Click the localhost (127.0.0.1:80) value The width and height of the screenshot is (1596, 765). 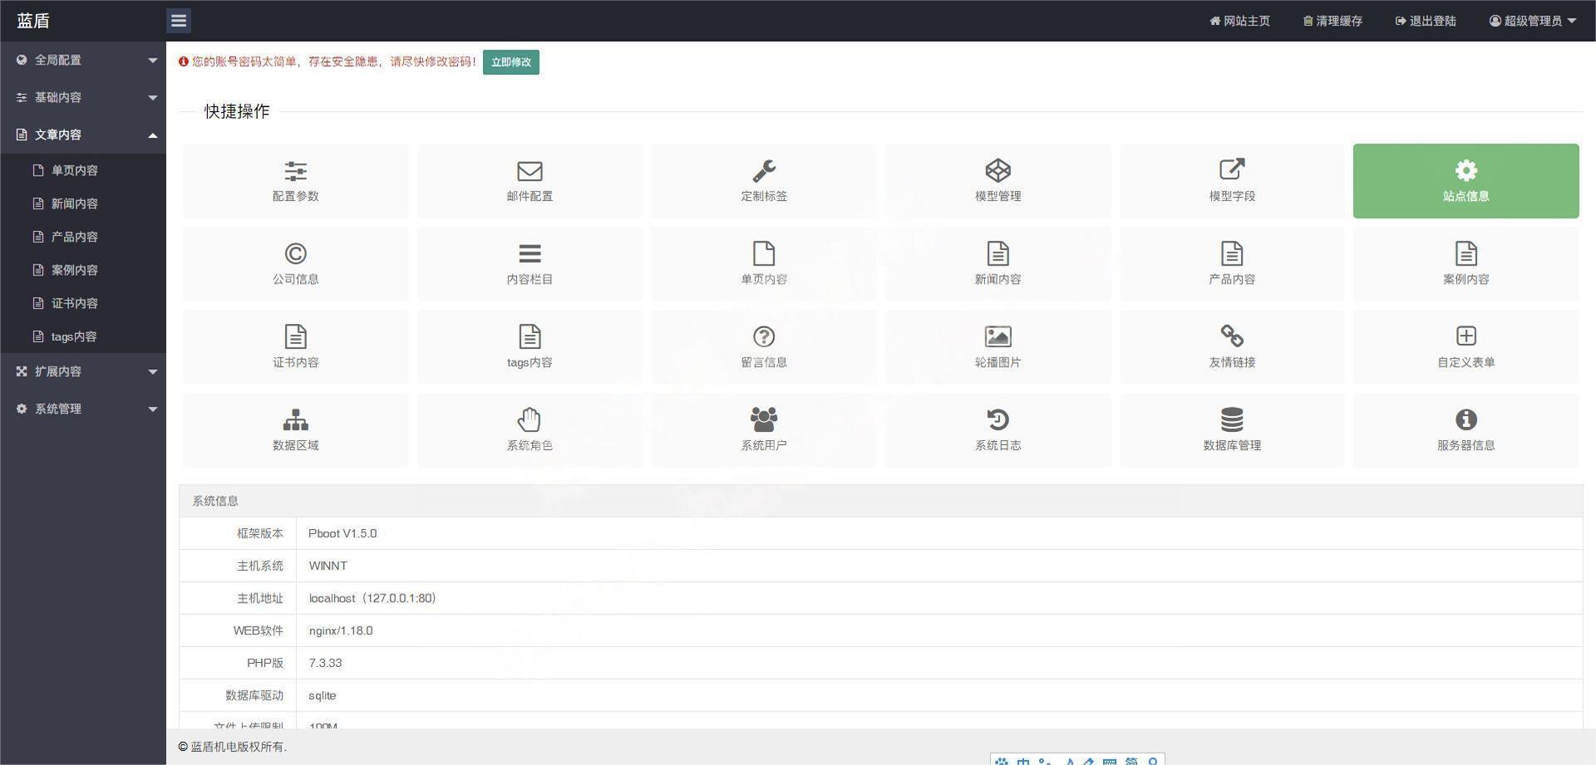point(372,598)
